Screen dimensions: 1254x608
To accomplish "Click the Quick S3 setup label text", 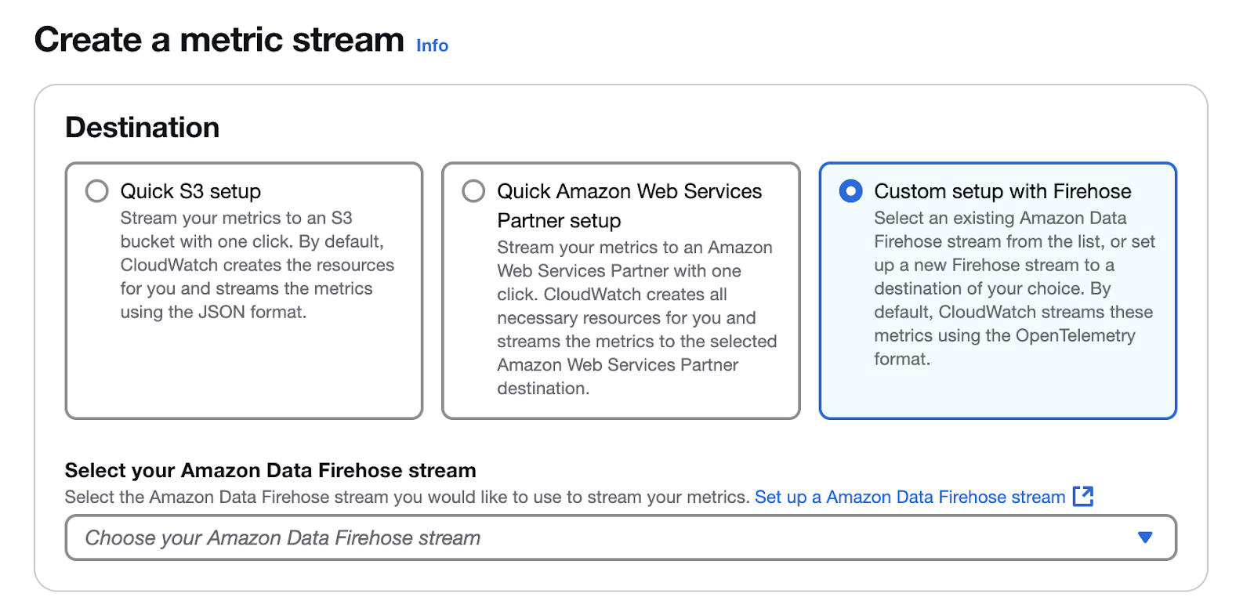I will tap(190, 190).
